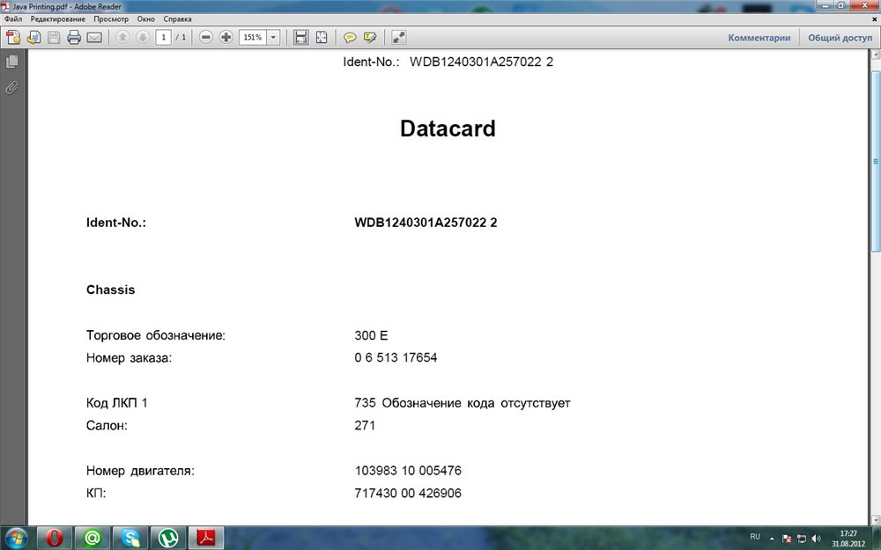Zoom in with the plus button
The width and height of the screenshot is (881, 550).
click(x=226, y=37)
